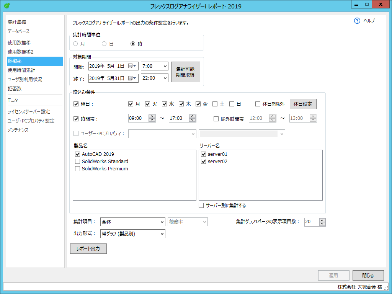
Task: Open 拒否数 in the sidebar
Action: (15, 88)
